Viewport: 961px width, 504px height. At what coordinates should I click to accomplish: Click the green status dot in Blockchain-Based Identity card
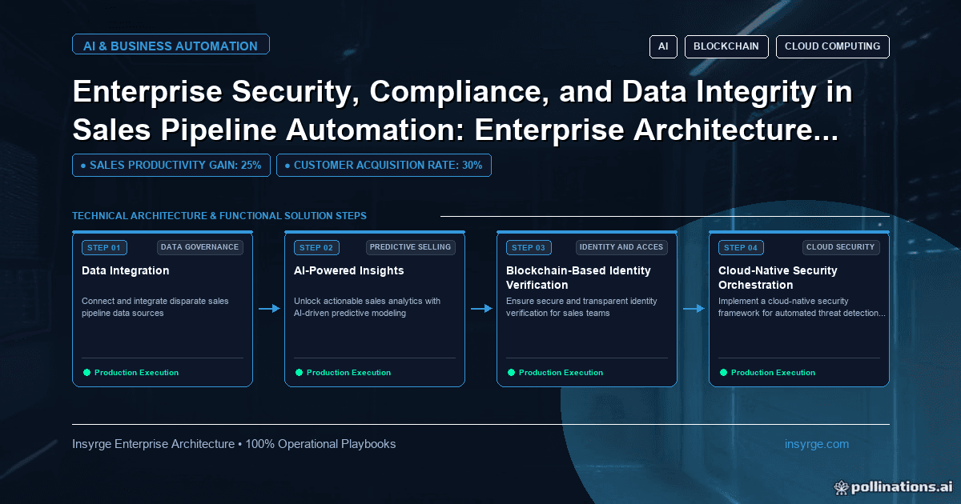coord(511,373)
